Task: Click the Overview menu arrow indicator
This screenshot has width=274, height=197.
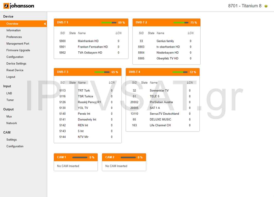Action: pos(45,24)
